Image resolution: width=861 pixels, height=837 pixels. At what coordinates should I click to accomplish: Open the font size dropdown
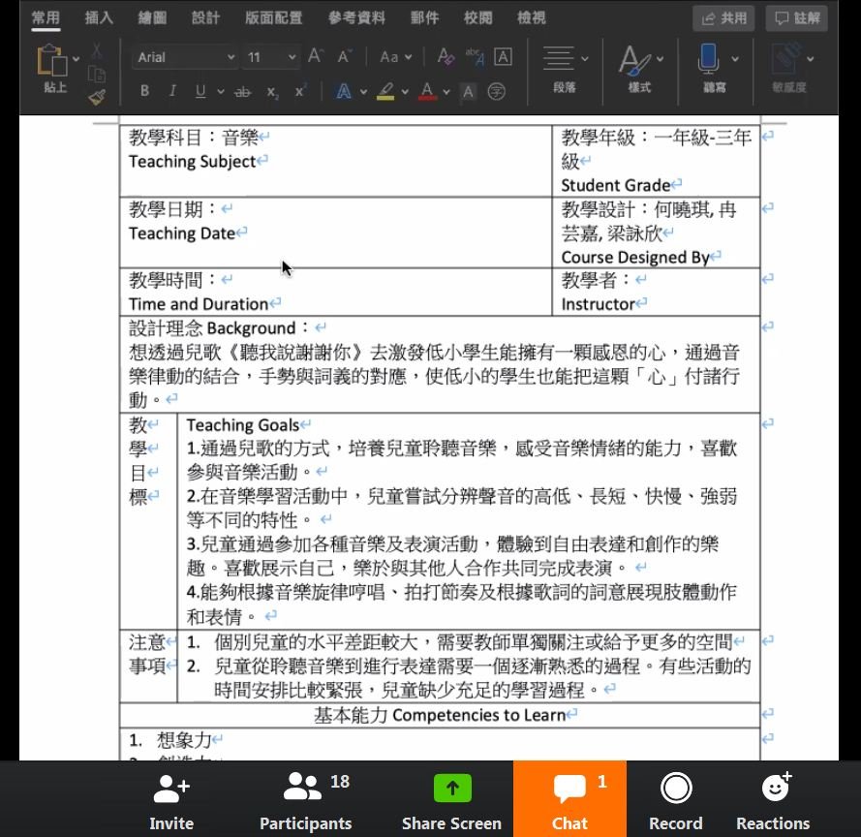270,57
